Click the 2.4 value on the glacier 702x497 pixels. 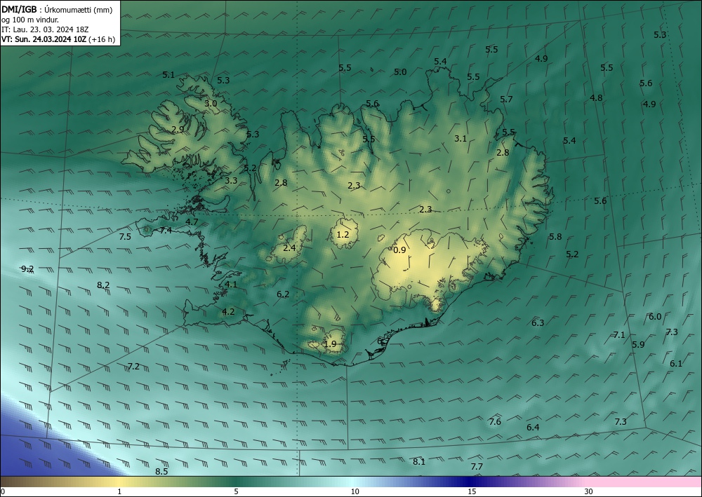tap(290, 247)
